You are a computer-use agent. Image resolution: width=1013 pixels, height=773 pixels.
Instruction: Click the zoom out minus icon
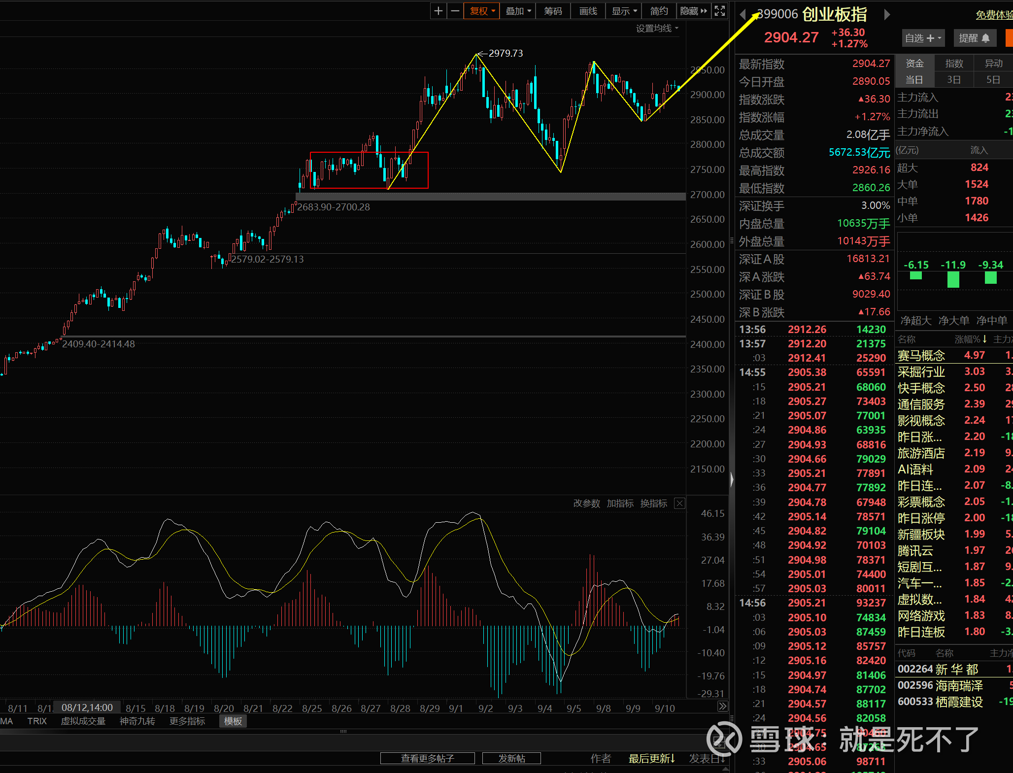click(x=455, y=11)
